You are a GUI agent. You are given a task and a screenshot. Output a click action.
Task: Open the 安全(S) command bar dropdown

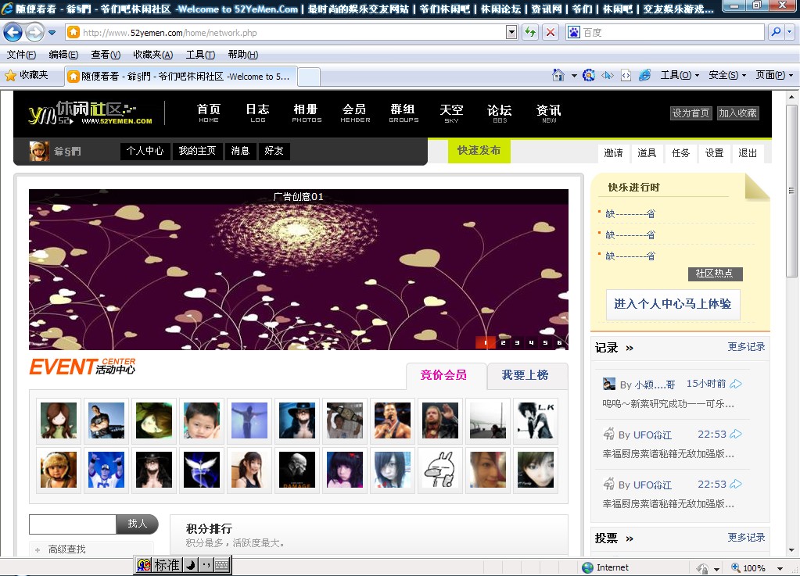click(x=727, y=76)
